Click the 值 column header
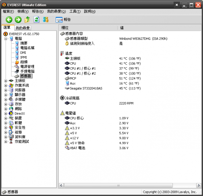The image size is (203, 196). 159,28
